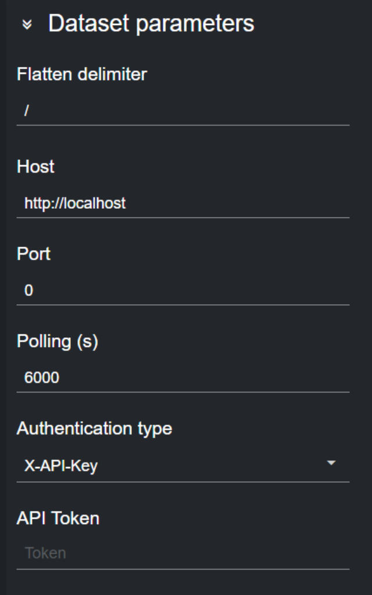
Task: Focus the Flatten delimiter input field
Action: pos(183,111)
